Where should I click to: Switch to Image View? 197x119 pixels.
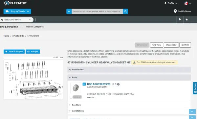click(171, 45)
